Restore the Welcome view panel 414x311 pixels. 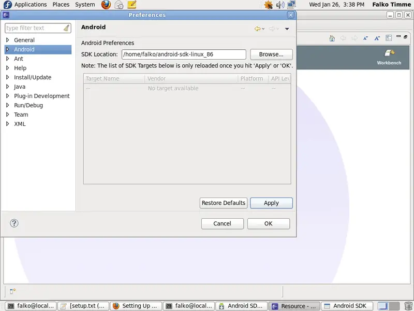pos(406,37)
